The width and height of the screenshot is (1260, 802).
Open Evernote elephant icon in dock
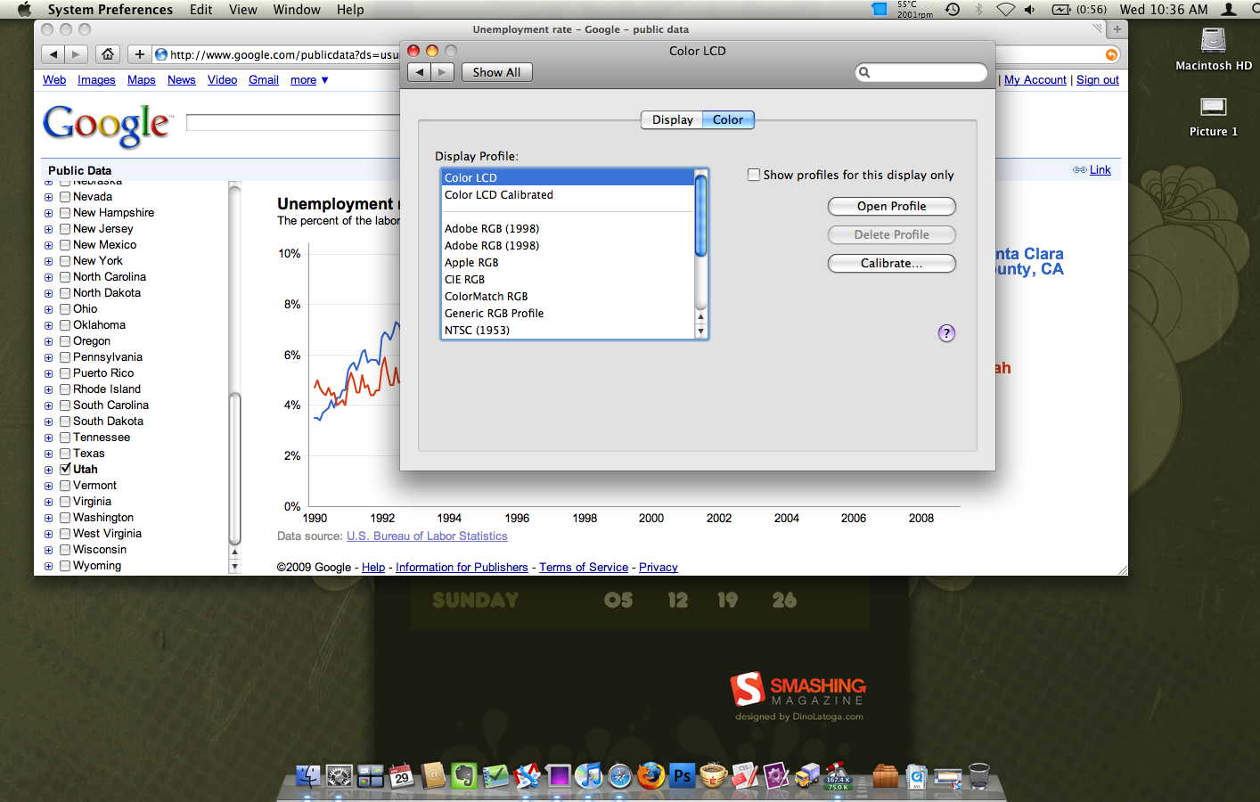(x=464, y=776)
